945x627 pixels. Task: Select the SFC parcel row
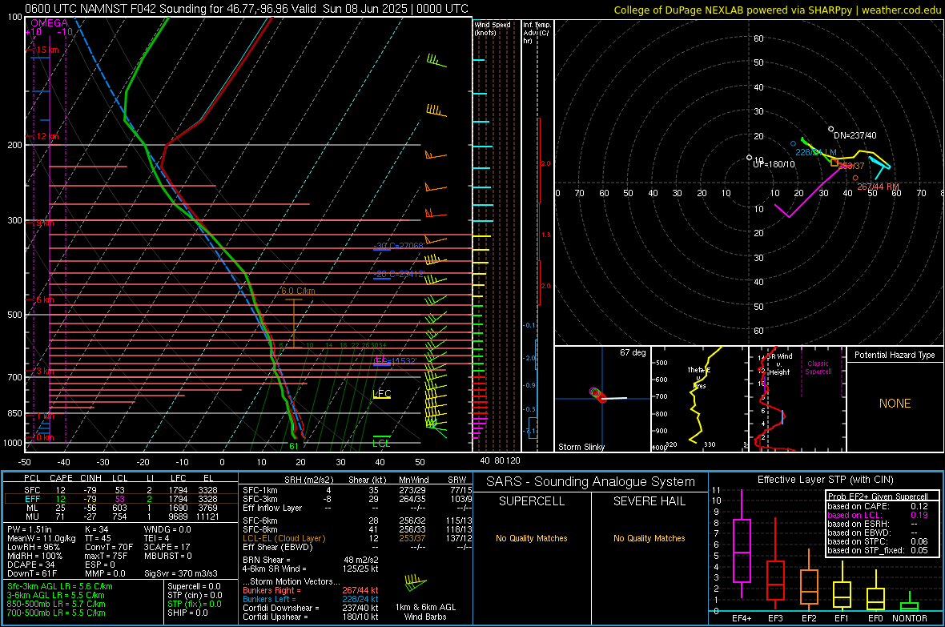(x=121, y=490)
